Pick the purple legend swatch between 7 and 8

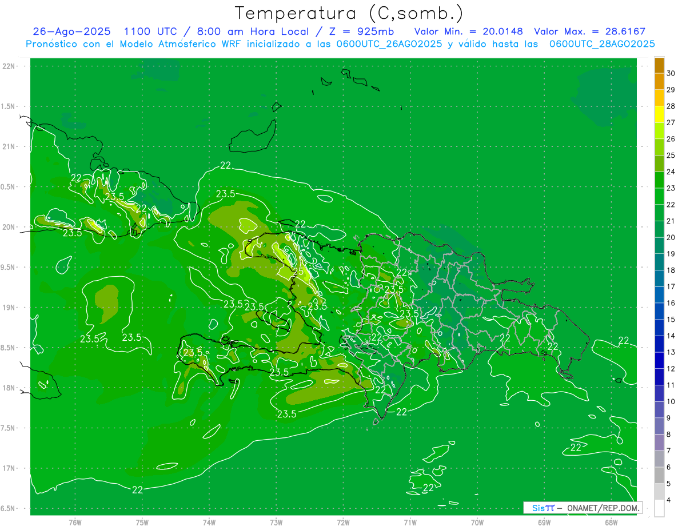pos(659,443)
